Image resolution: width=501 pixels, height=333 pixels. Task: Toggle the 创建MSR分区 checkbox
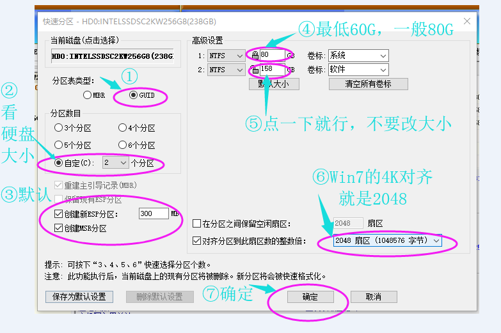pos(59,228)
